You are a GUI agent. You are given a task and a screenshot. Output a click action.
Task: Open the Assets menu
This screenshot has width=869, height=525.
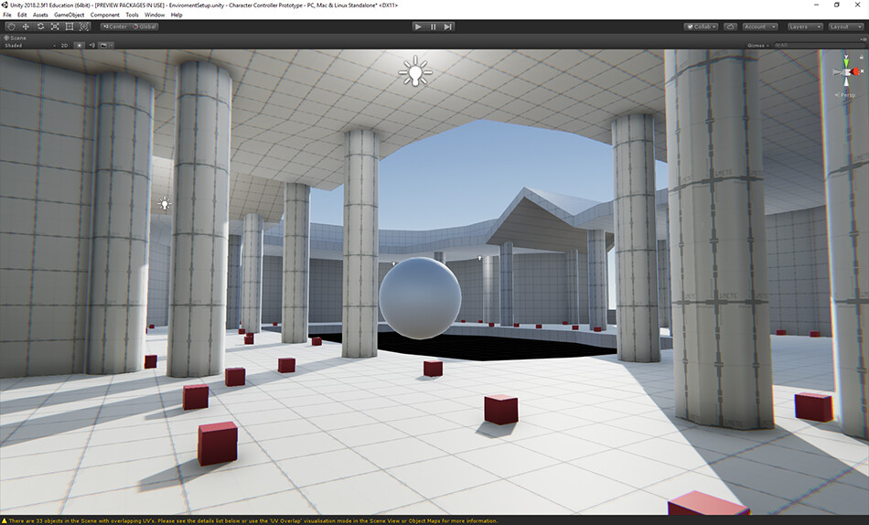pyautogui.click(x=40, y=15)
